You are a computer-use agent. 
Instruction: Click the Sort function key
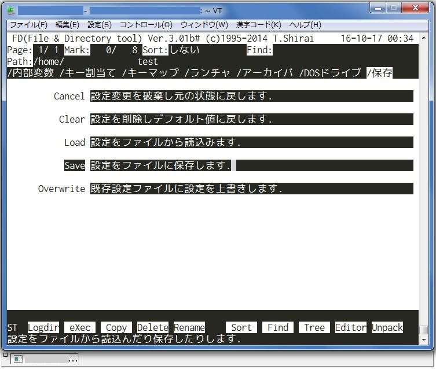[241, 327]
